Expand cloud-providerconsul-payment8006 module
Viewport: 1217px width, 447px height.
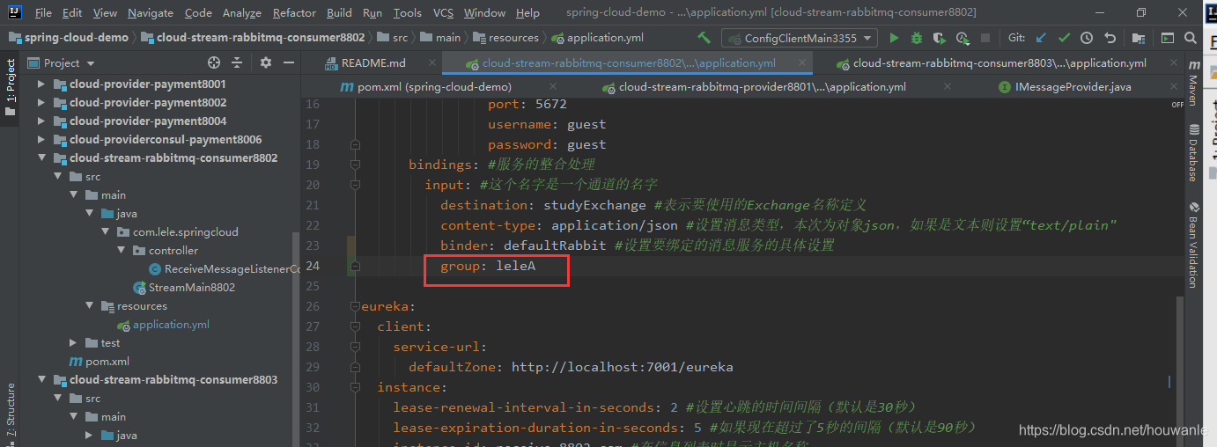coord(42,140)
